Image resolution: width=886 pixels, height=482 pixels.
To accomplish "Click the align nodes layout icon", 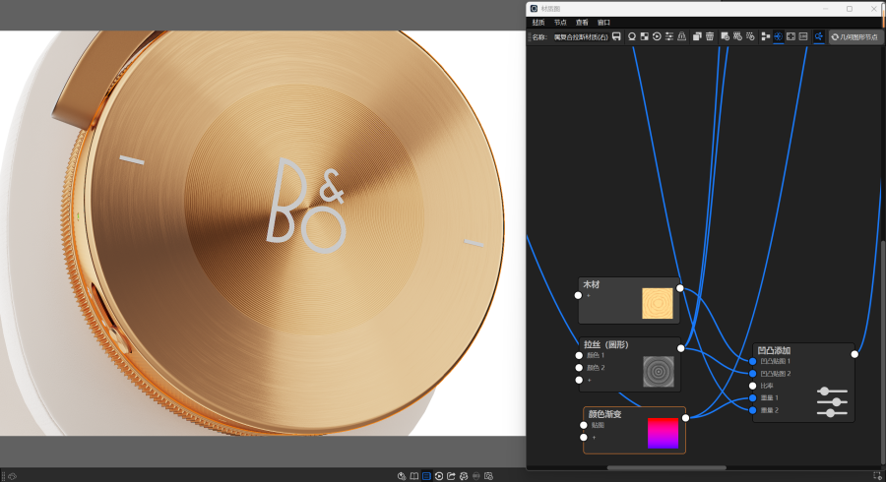I will tap(766, 36).
